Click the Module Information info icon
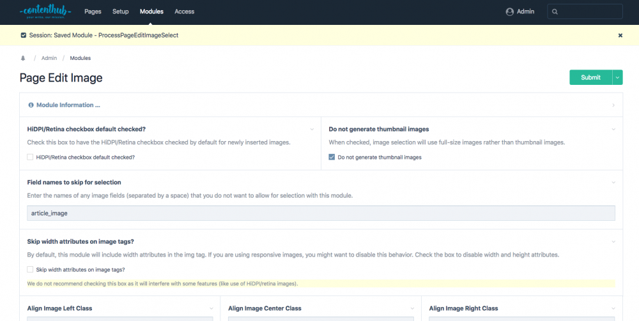The image size is (639, 321). pos(31,105)
